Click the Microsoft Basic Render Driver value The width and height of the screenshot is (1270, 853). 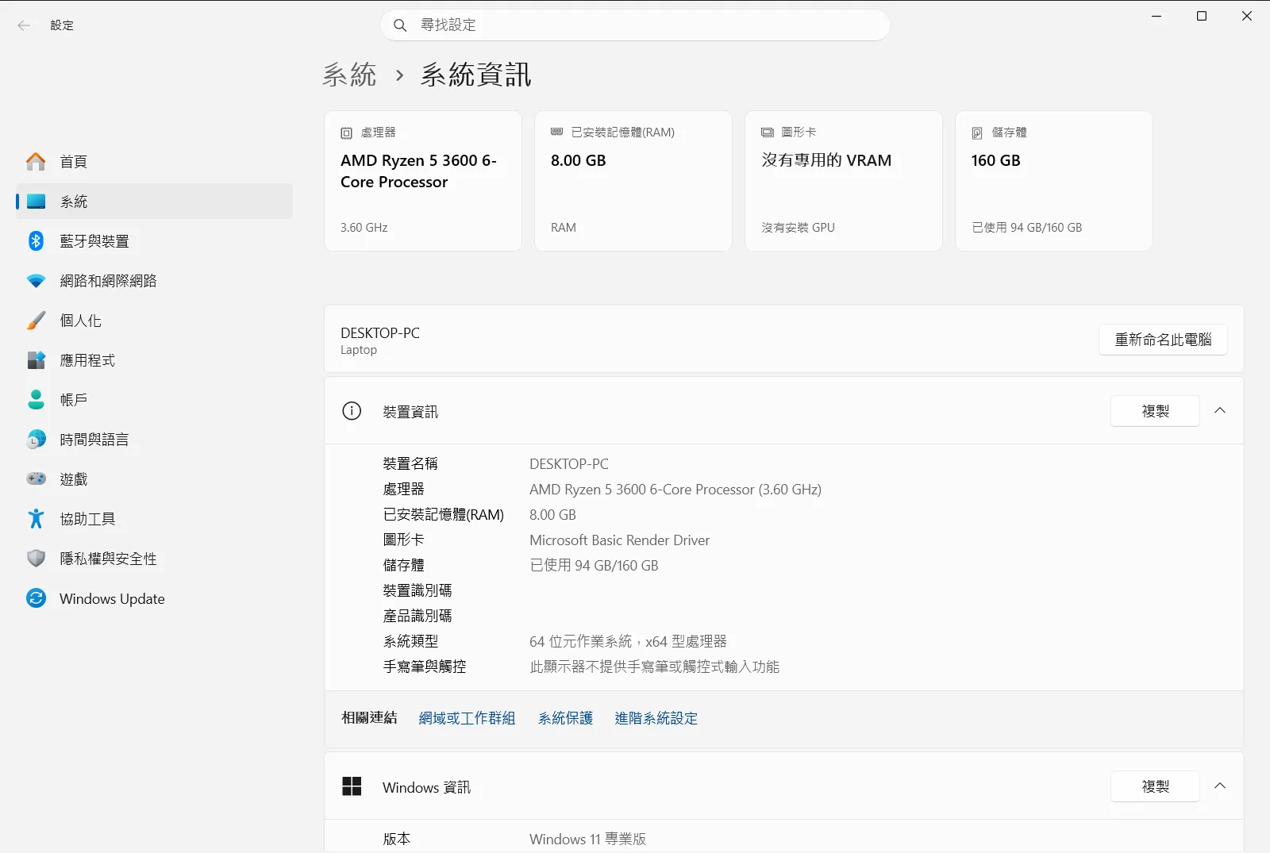click(x=619, y=540)
